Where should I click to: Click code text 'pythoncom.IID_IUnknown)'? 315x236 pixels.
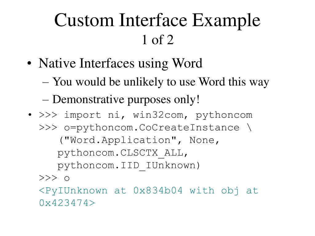129,166
